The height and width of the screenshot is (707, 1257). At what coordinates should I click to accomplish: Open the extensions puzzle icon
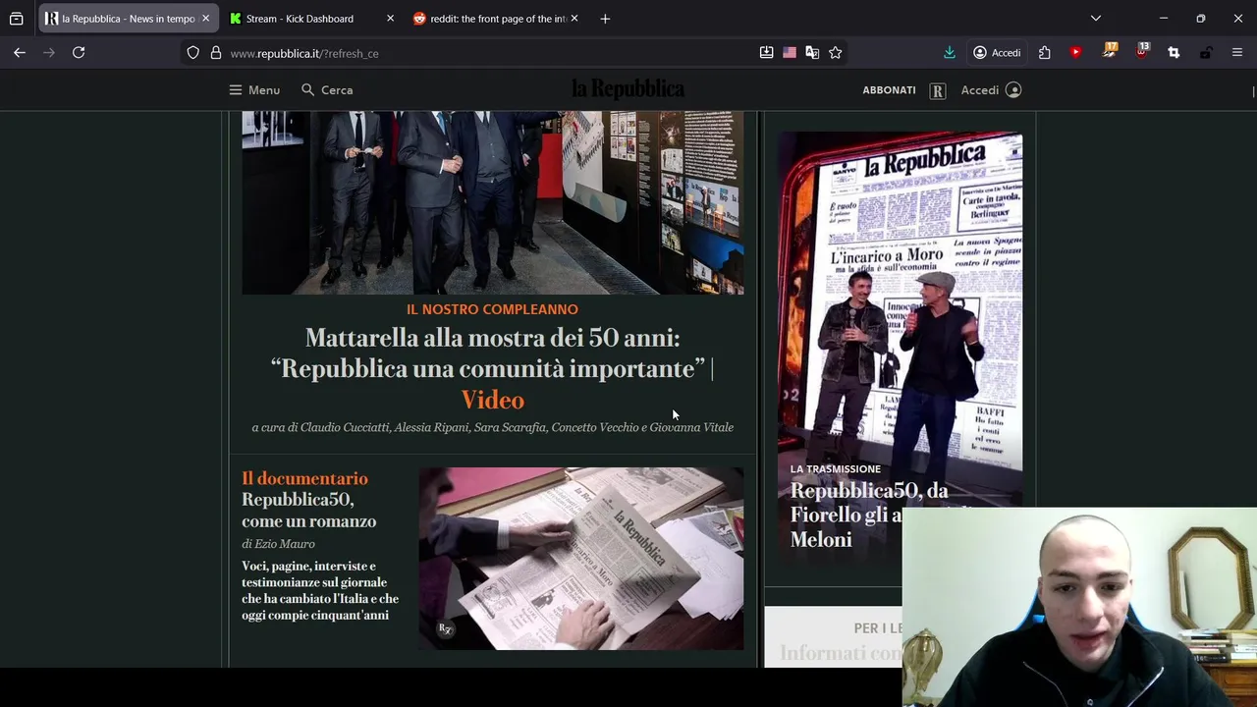[x=1044, y=53]
